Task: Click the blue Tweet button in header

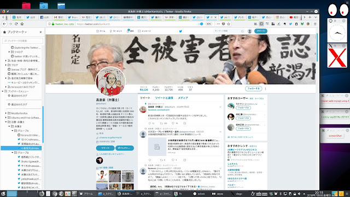Action: 261,31
